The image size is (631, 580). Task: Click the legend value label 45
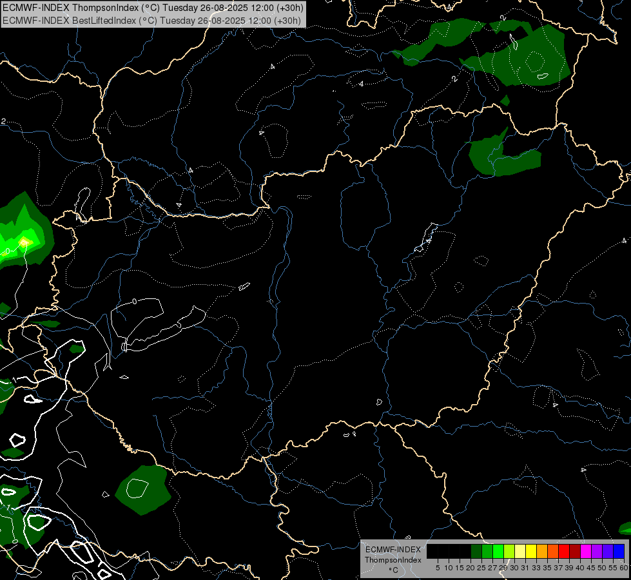click(x=591, y=568)
